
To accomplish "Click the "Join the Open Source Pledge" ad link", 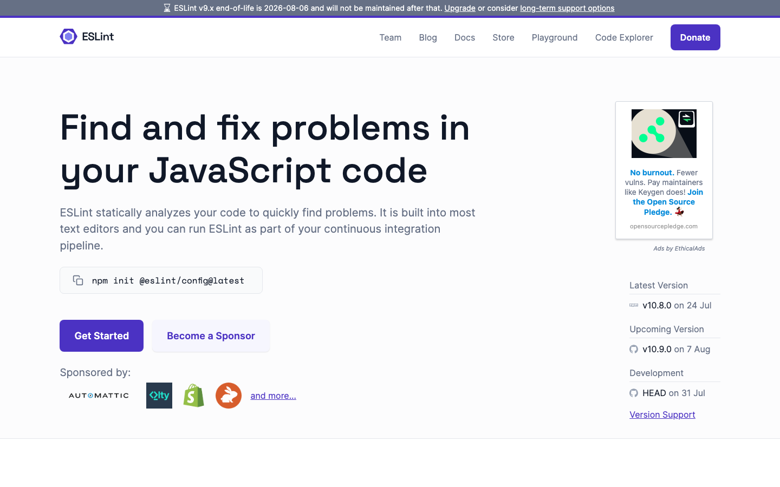I will pyautogui.click(x=668, y=202).
